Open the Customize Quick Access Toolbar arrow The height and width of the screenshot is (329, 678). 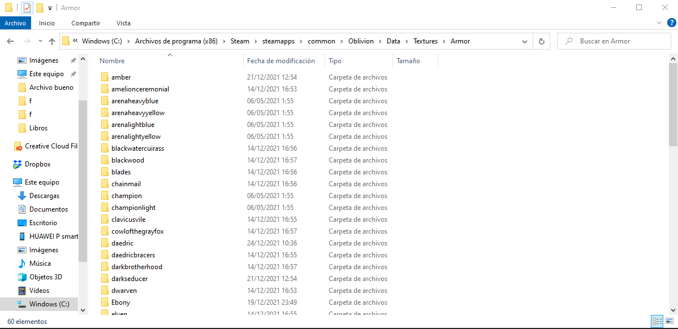coord(50,8)
